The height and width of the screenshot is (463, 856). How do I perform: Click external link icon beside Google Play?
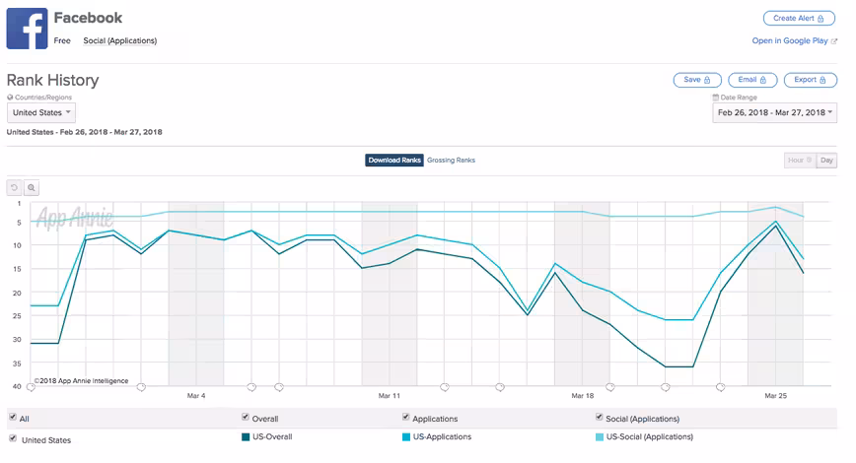point(833,41)
